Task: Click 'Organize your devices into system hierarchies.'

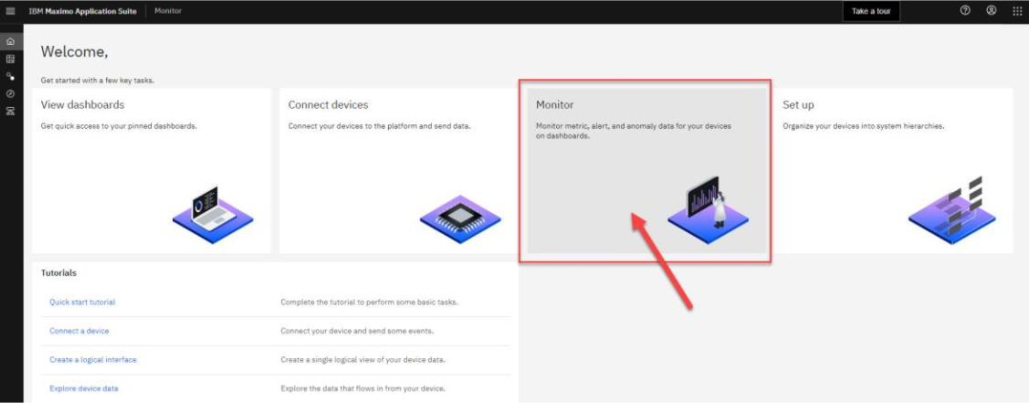Action: (x=863, y=126)
